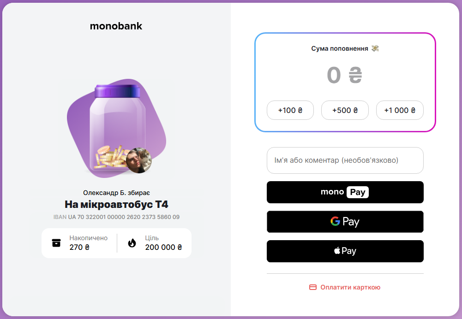Click the jar title На мікроавтобус T4
Screen dimensions: 462x319
[116, 204]
